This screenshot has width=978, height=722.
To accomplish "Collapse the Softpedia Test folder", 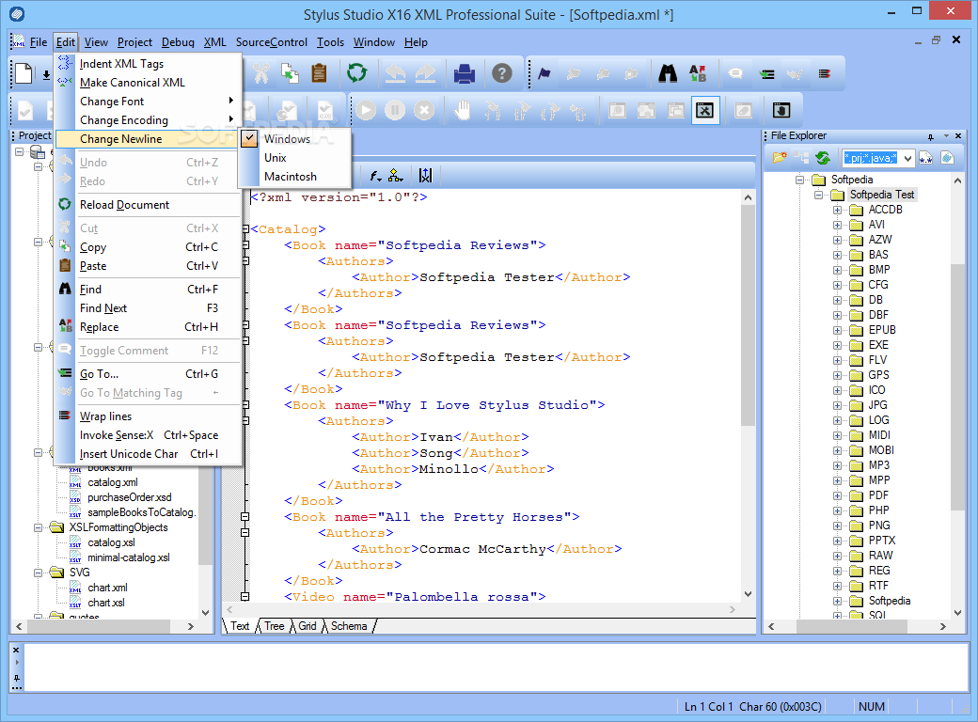I will [x=819, y=196].
